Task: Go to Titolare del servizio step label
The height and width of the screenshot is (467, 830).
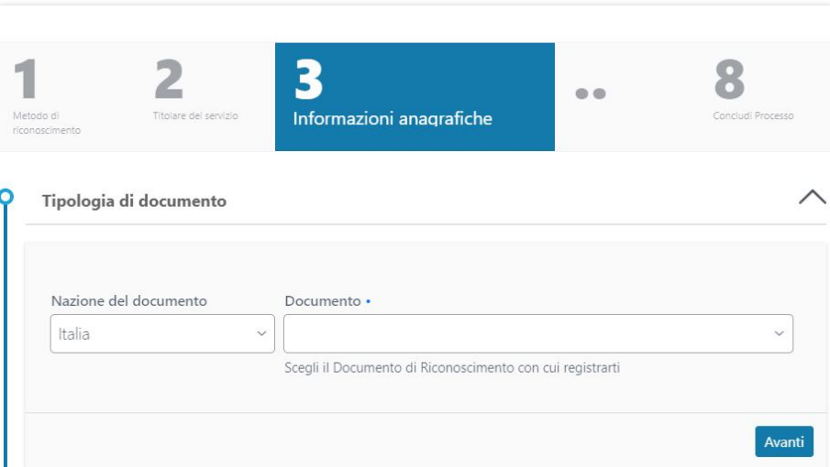Action: tap(195, 116)
